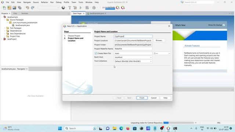The width and height of the screenshot is (235, 132).
Task: Click the Help button in dialog
Action: pos(165,98)
